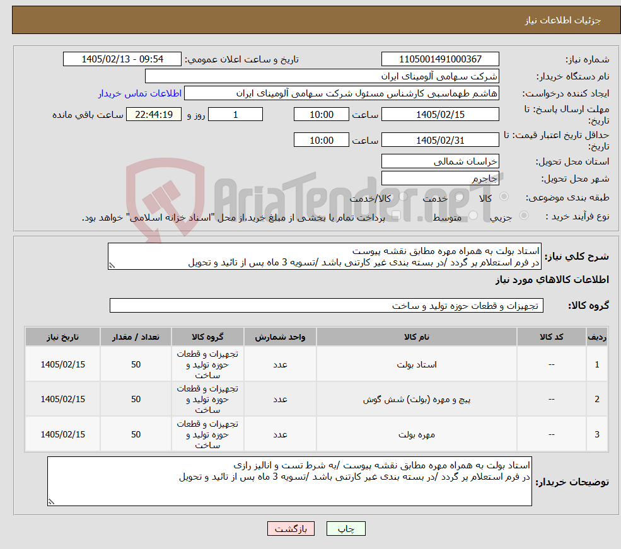The image size is (621, 549).
Task: Click the resize handle of general description box
Action: pyautogui.click(x=112, y=266)
